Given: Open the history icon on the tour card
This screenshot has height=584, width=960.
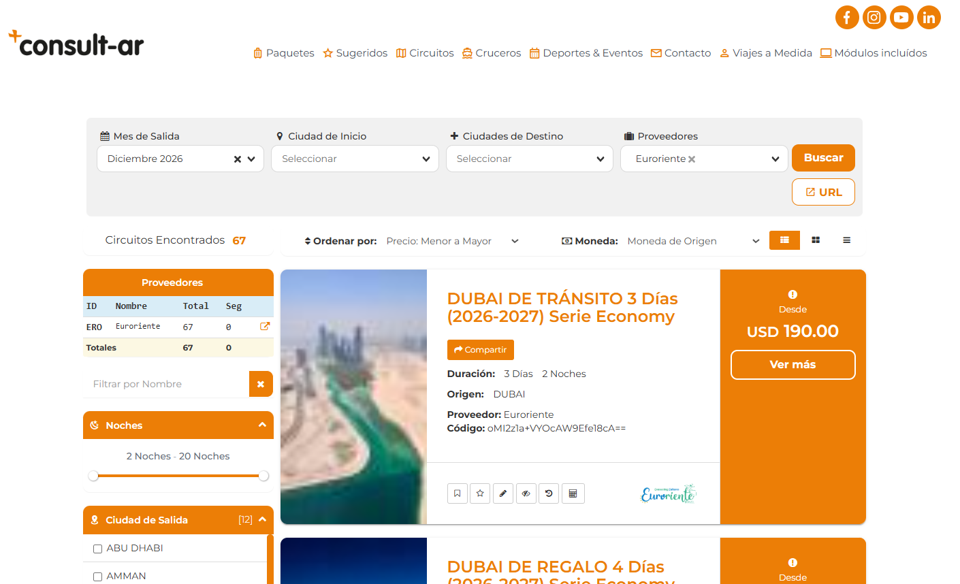Looking at the screenshot, I should click(549, 493).
